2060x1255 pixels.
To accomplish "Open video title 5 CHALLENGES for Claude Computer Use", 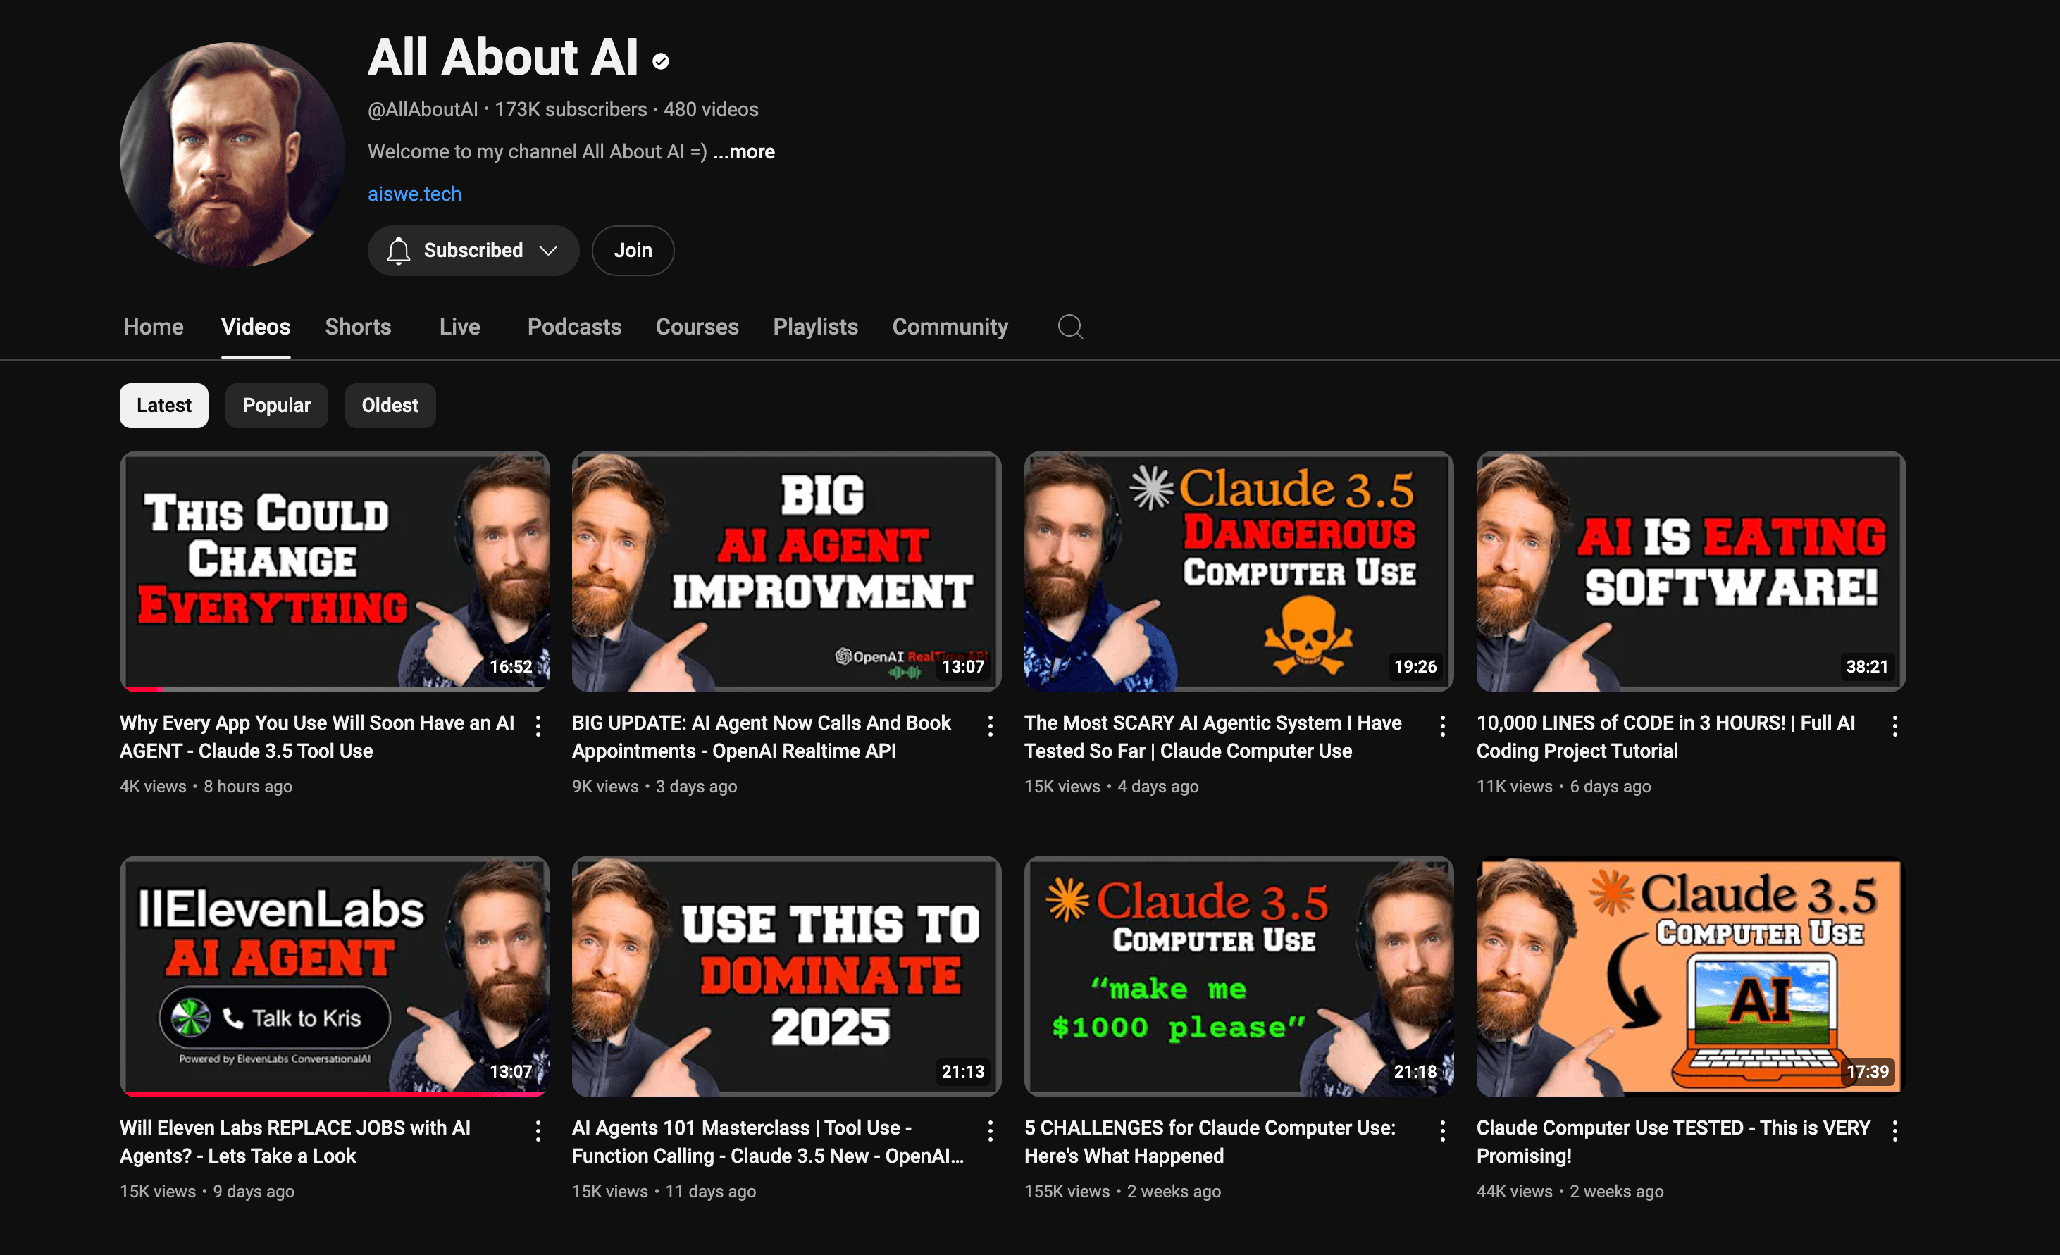I will (1210, 1142).
